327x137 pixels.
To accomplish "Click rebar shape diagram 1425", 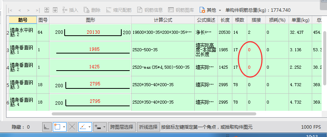I will (90, 67).
